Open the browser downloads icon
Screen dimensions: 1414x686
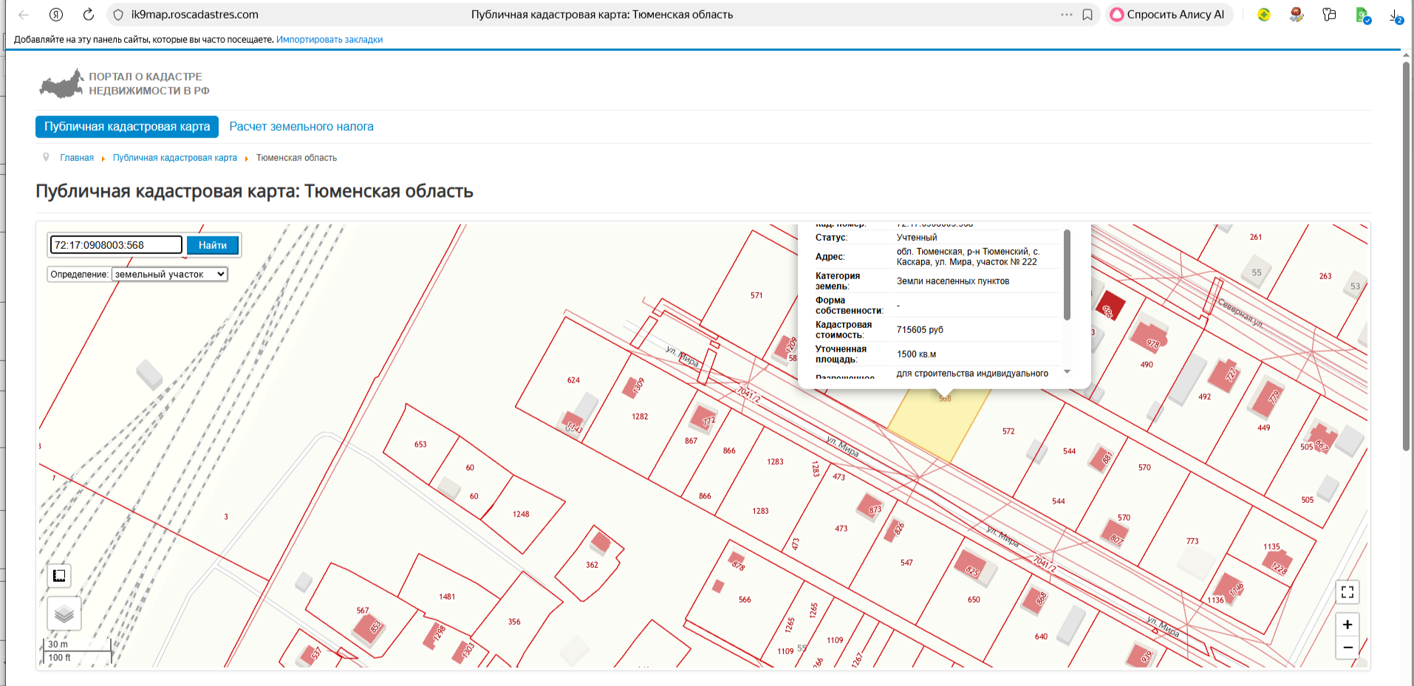coord(1395,16)
